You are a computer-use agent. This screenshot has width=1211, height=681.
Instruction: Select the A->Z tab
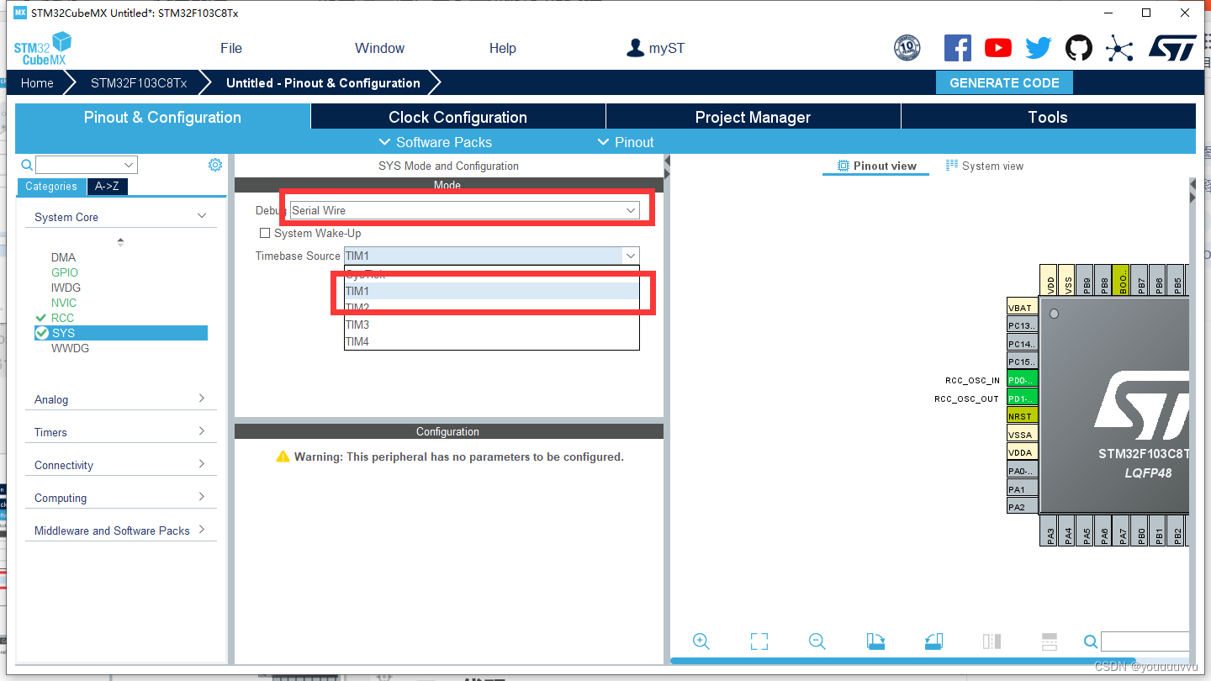[x=107, y=187]
